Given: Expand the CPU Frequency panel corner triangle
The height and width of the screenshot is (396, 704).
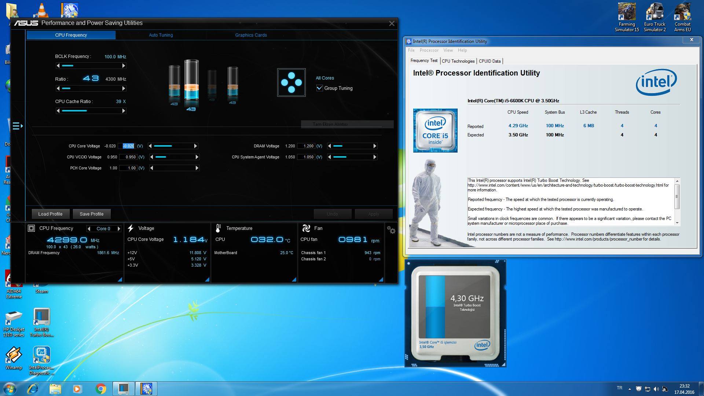Looking at the screenshot, I should [120, 280].
